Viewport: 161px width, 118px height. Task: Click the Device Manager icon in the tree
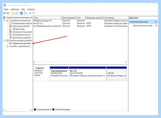coord(10,38)
